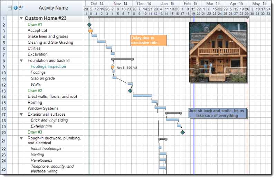The image size is (276, 179).
Task: Collapse Foundation and backfill group
Action: (x=21, y=61)
